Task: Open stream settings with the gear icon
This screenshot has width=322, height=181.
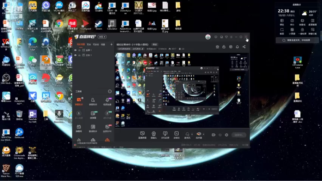Action: (227, 135)
